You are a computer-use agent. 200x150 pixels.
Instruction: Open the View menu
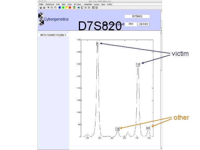coord(69,4)
